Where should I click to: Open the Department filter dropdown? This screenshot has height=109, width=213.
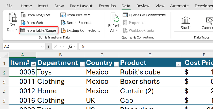82,64
